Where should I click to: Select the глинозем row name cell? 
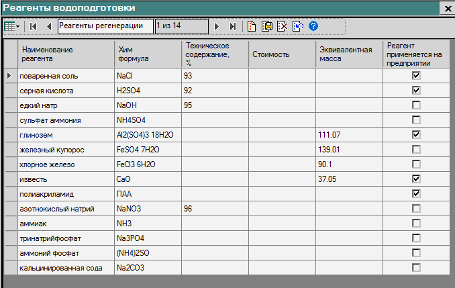[66, 135]
